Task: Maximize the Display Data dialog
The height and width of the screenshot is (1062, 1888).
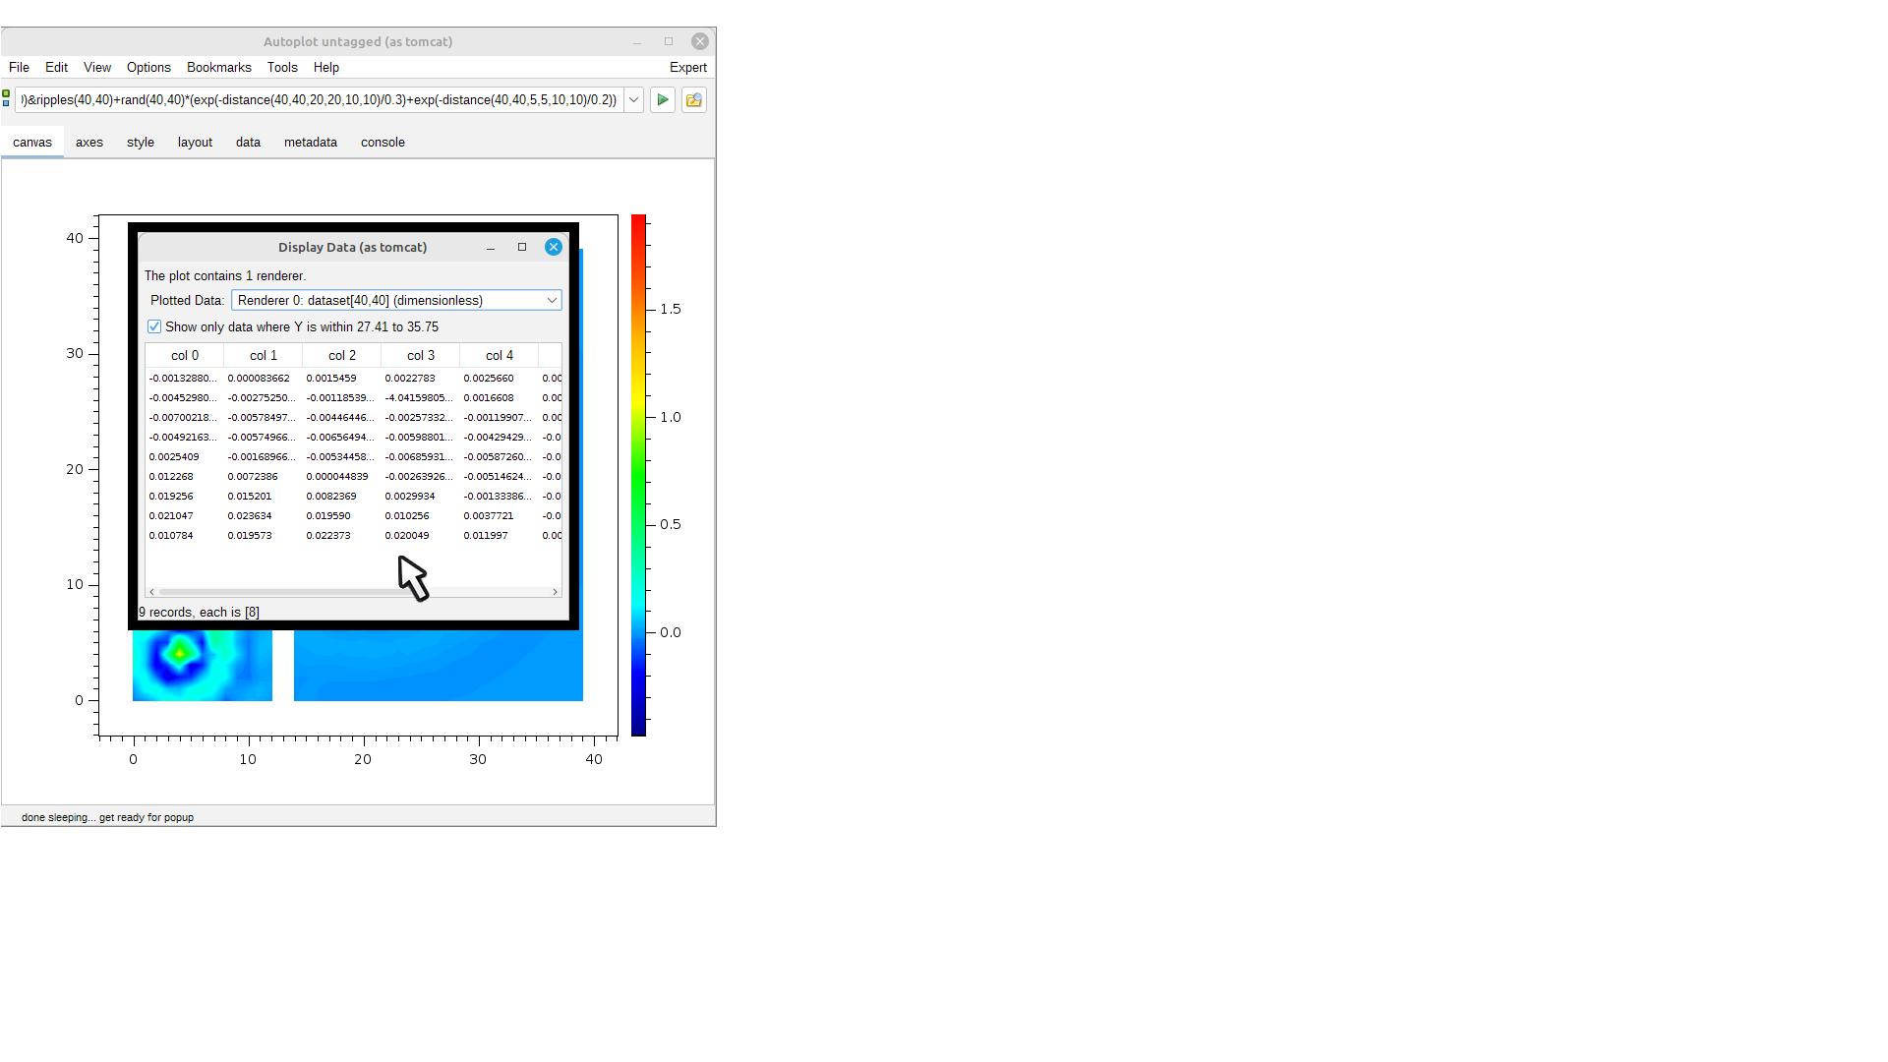Action: pyautogui.click(x=522, y=247)
